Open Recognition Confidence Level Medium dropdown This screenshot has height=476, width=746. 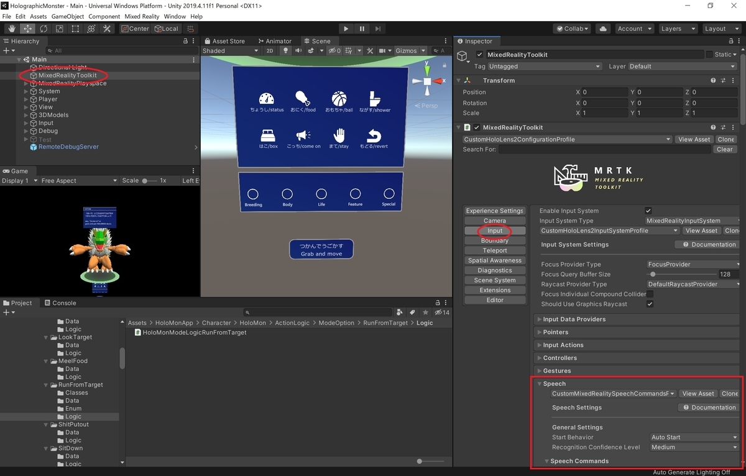point(694,447)
